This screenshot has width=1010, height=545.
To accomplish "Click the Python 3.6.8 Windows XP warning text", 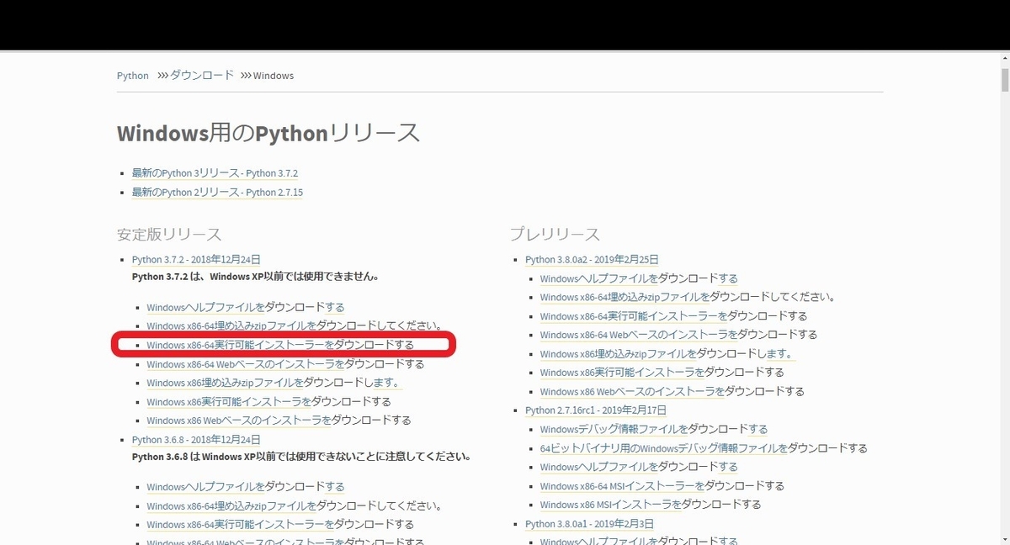I will tap(301, 457).
